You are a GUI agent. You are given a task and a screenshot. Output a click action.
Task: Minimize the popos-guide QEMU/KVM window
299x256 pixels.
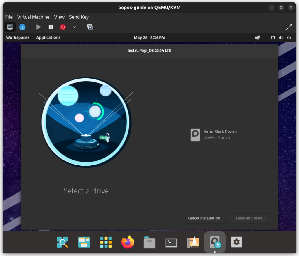point(271,8)
